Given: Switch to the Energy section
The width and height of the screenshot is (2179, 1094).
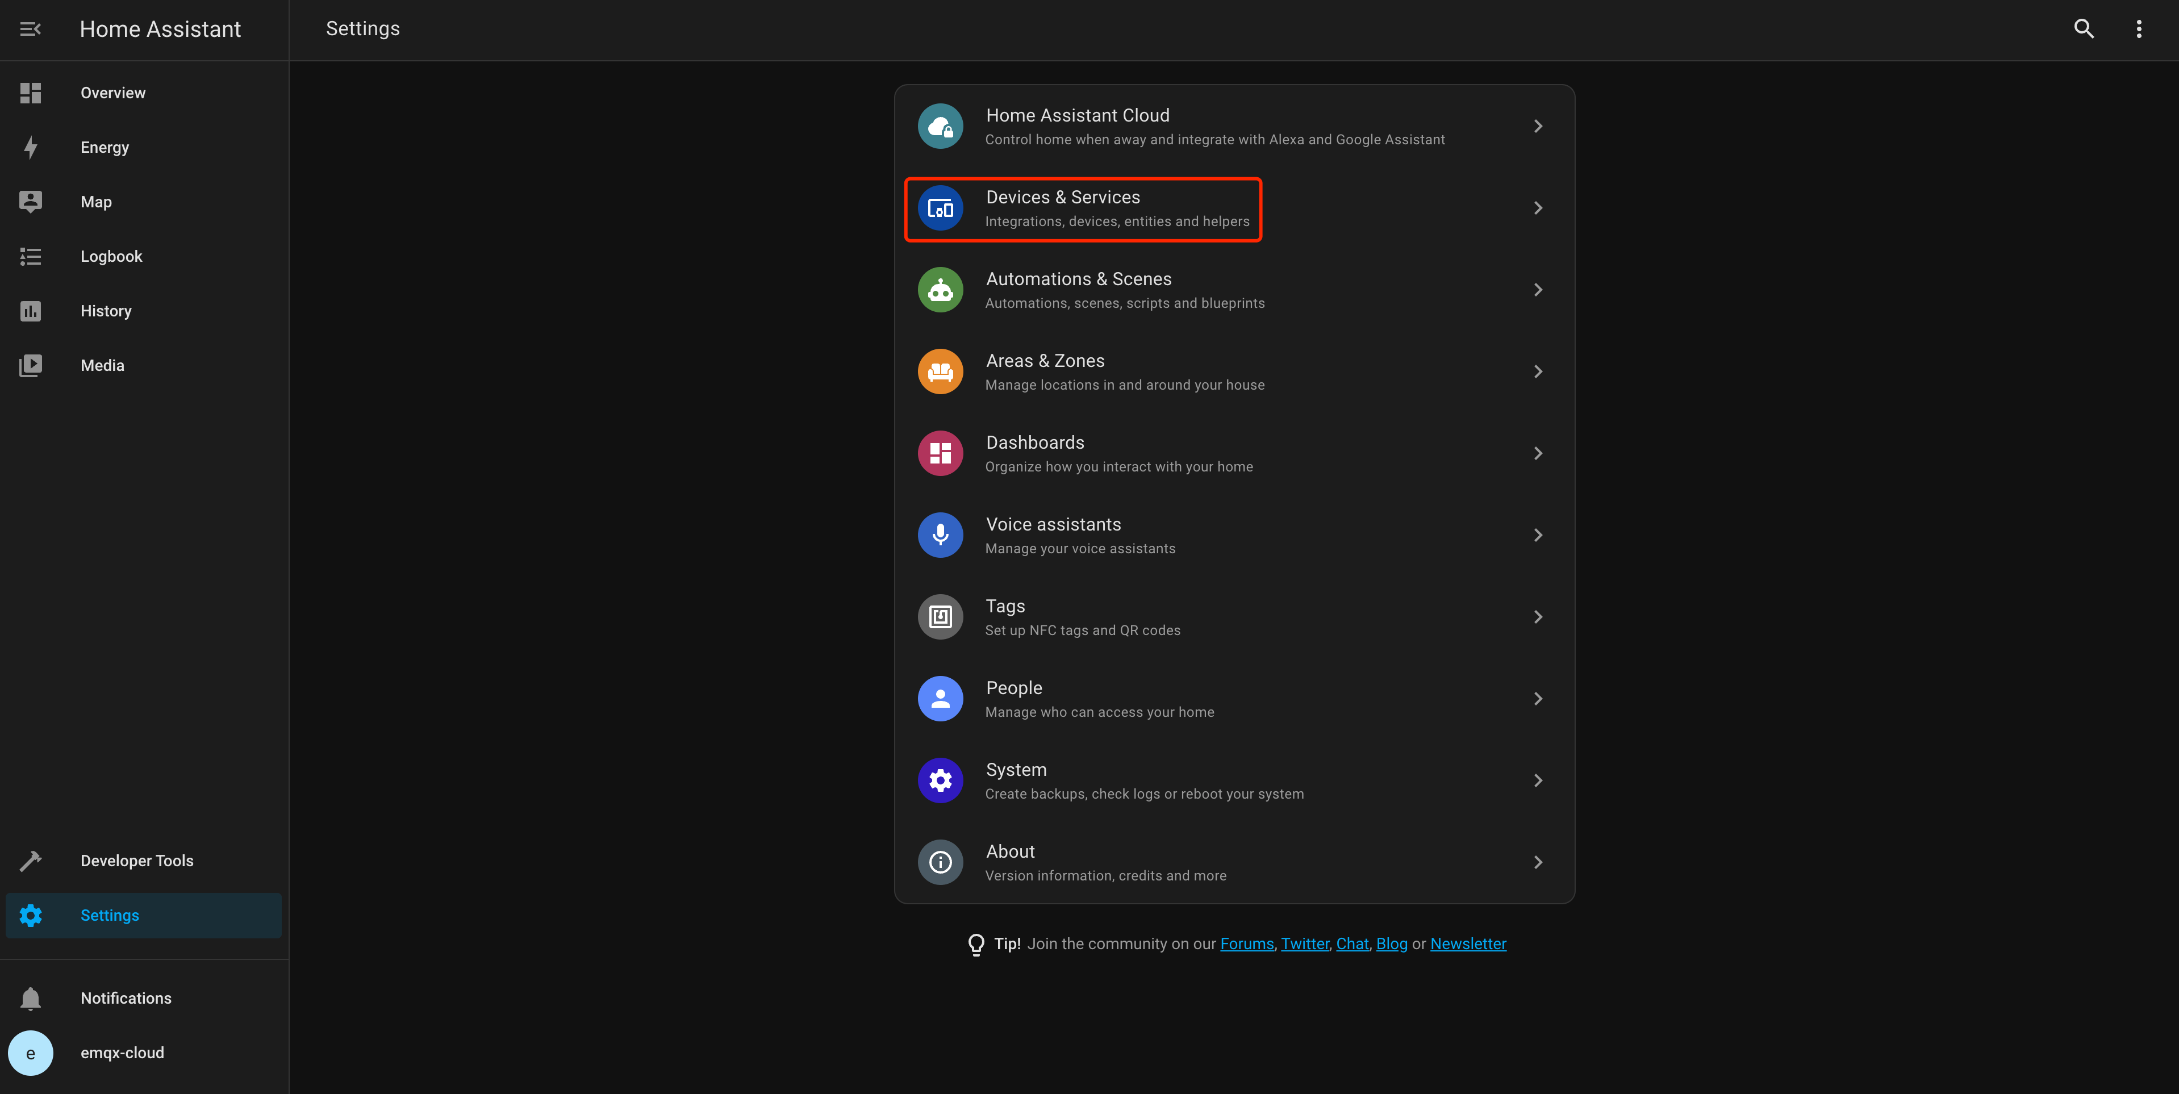Looking at the screenshot, I should [x=104, y=147].
